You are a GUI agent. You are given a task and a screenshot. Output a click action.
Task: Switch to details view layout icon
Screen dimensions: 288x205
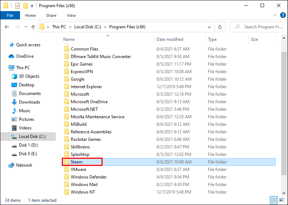274,200
